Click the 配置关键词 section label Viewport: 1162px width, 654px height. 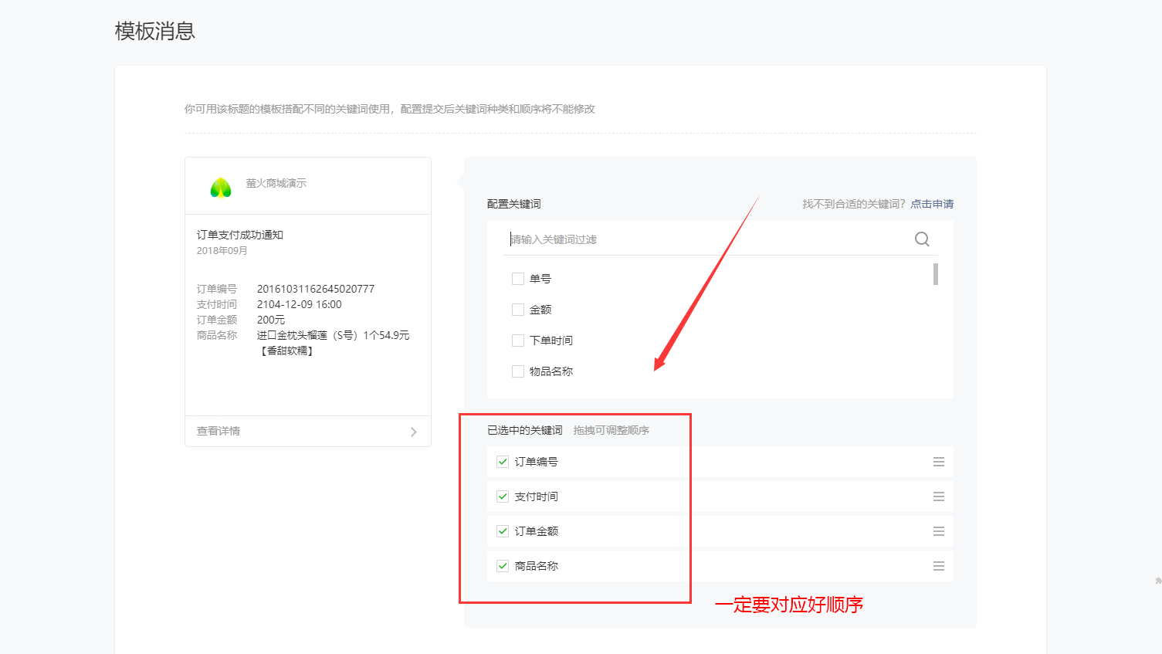point(514,204)
